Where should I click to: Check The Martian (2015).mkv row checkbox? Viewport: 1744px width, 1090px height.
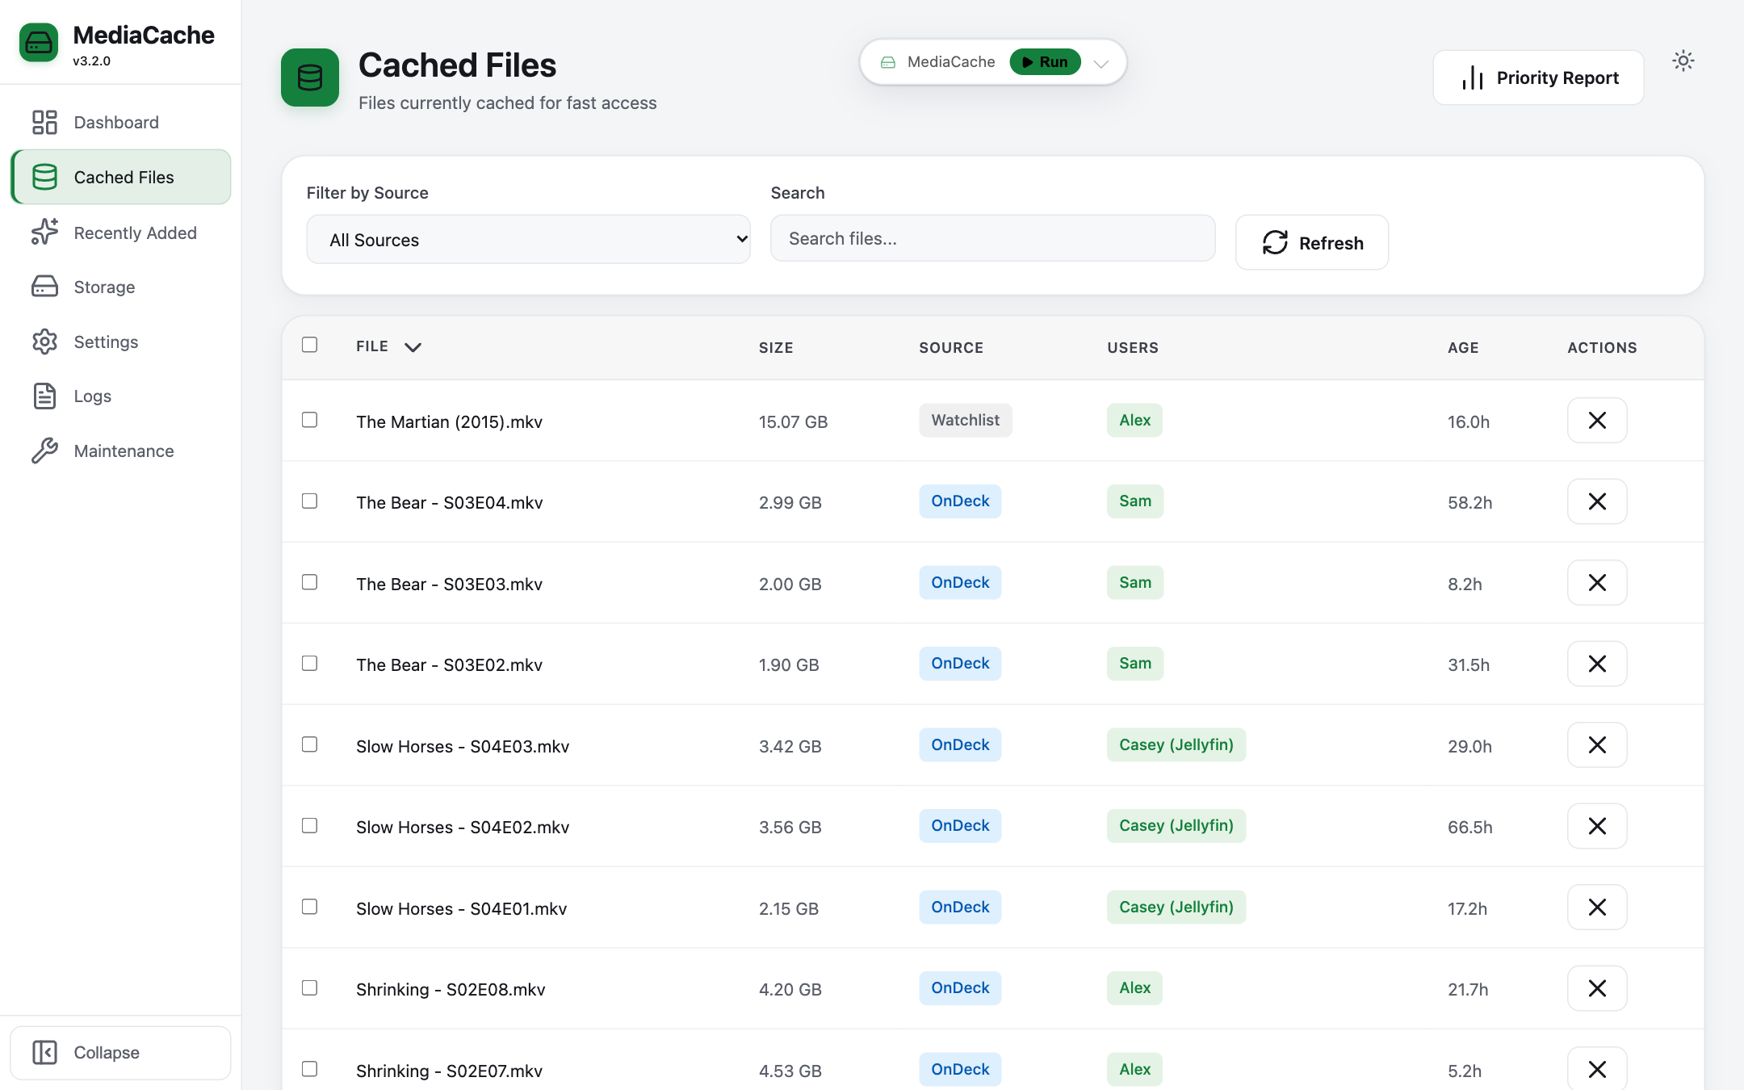click(309, 420)
